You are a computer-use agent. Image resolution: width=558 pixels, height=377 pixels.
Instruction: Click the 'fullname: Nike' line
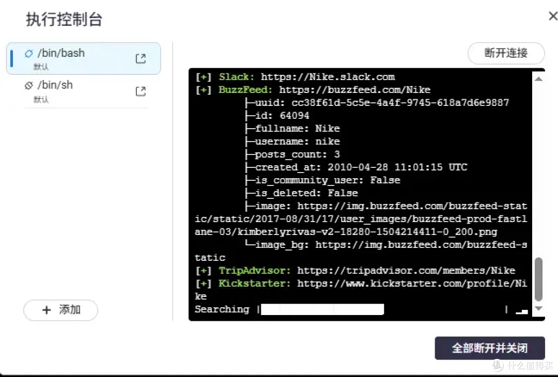[x=292, y=129]
